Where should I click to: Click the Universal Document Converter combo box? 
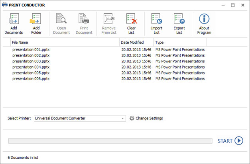click(x=80, y=118)
